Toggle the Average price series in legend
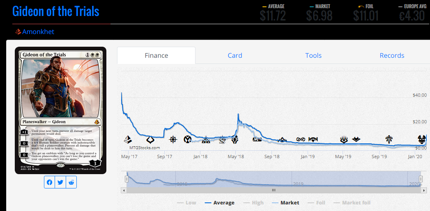This screenshot has height=211, width=430. pyautogui.click(x=220, y=203)
